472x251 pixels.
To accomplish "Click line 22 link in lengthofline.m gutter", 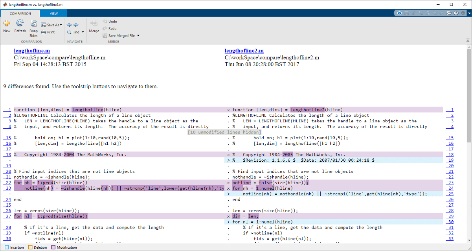I will (x=7, y=183).
